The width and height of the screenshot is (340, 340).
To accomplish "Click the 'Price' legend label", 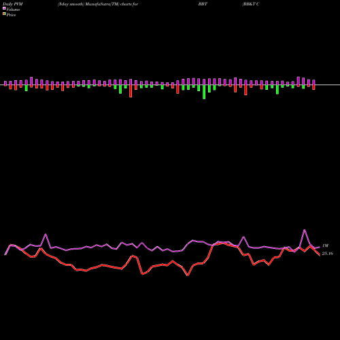I will (11, 15).
